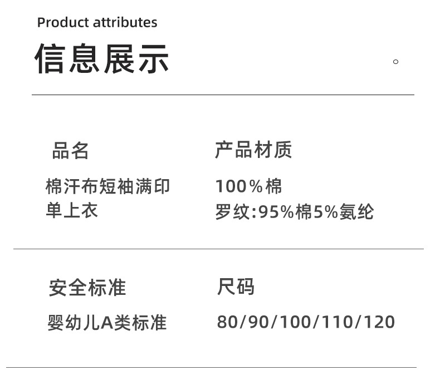Click the 单上衣 text line
Screen dimensions: 440x390
[x=72, y=211]
